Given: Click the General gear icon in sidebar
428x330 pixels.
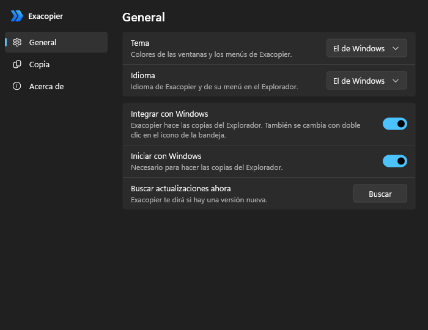Looking at the screenshot, I should pyautogui.click(x=17, y=42).
